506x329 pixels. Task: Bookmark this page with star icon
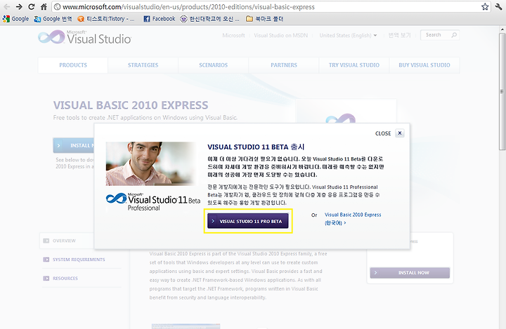pos(485,7)
